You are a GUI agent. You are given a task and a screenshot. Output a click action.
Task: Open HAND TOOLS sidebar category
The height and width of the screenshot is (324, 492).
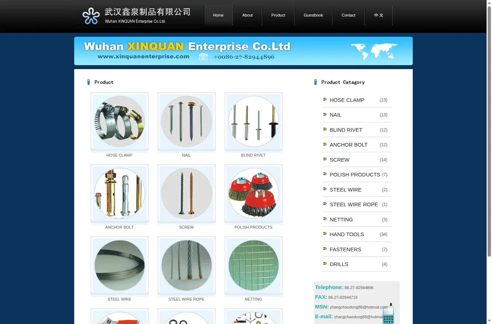(x=346, y=234)
